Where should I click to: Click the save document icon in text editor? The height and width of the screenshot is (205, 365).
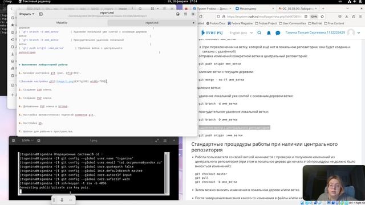pos(178,14)
